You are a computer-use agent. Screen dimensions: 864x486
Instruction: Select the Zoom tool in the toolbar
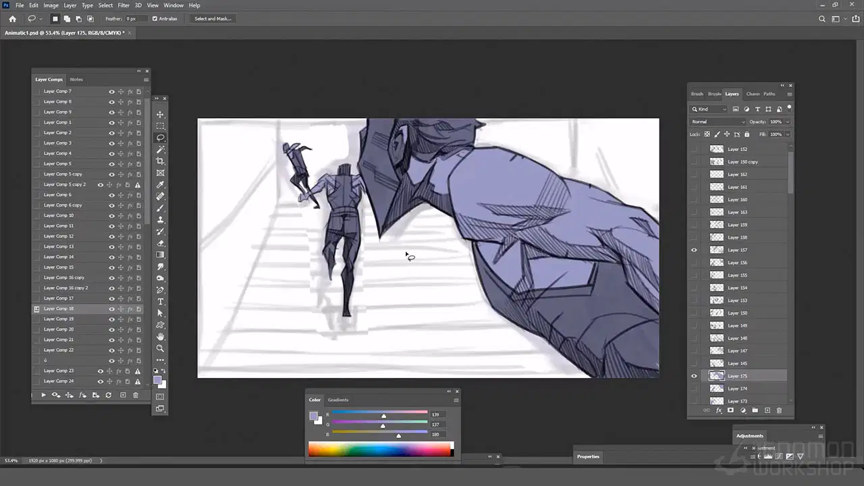click(x=160, y=348)
